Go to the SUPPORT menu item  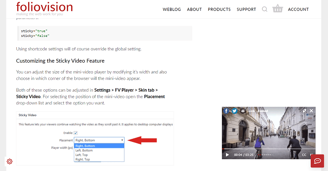(x=246, y=10)
